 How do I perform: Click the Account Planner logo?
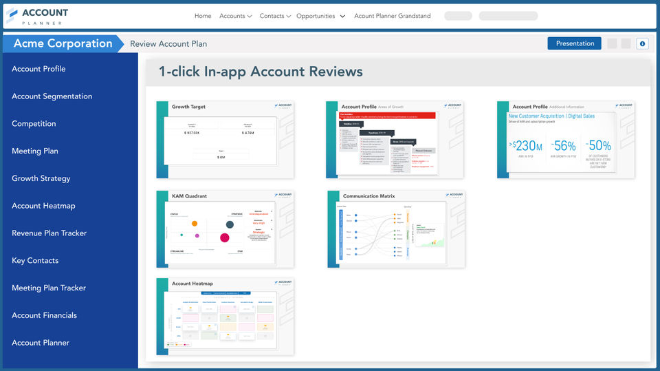click(37, 16)
